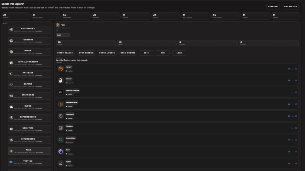Click the Start Branch button
The width and height of the screenshot is (305, 171).
pyautogui.click(x=65, y=53)
